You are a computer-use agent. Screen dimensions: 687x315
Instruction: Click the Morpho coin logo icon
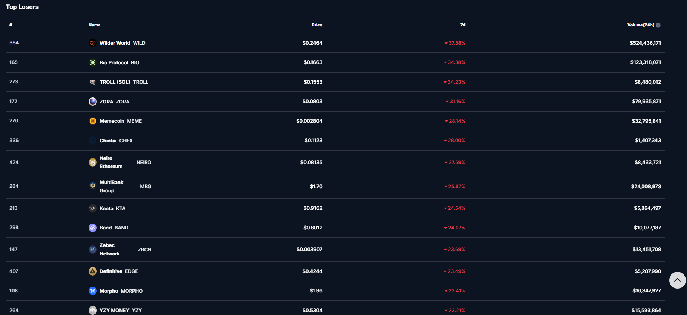pyautogui.click(x=93, y=291)
